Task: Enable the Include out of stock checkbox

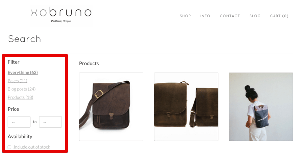Action: pos(9,147)
